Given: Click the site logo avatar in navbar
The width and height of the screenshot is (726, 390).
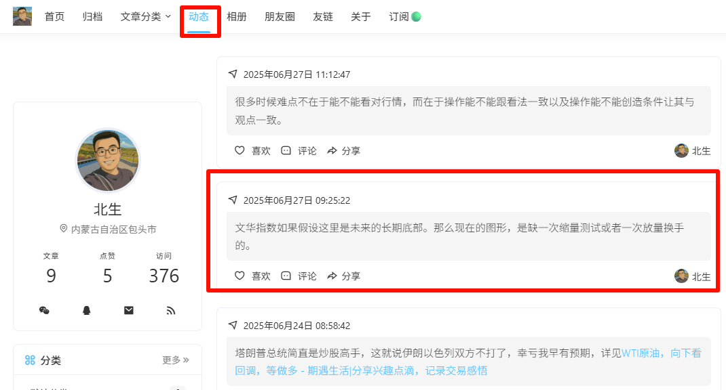Looking at the screenshot, I should 22,16.
